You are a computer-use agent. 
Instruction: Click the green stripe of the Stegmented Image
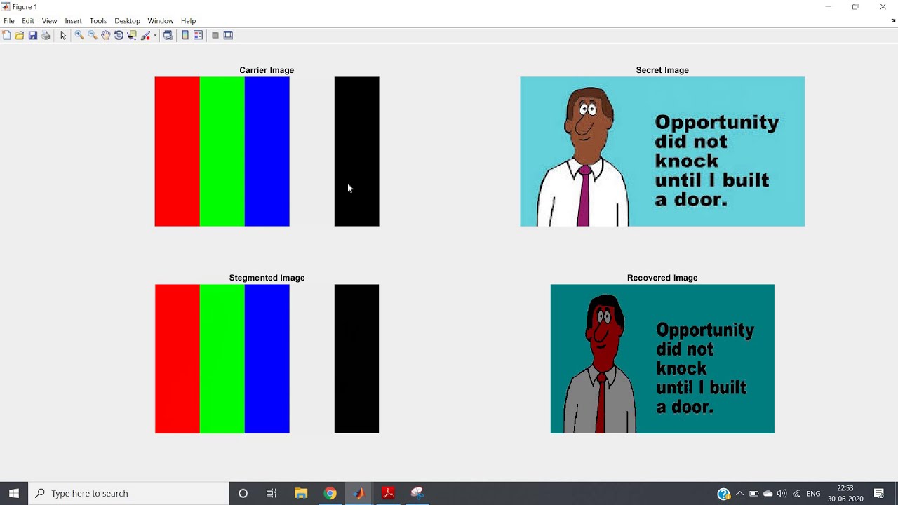pyautogui.click(x=222, y=359)
